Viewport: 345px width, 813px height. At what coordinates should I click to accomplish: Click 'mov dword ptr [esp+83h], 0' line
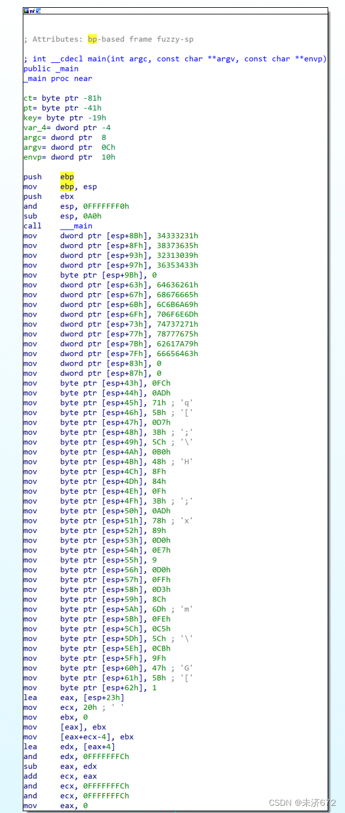coord(92,363)
